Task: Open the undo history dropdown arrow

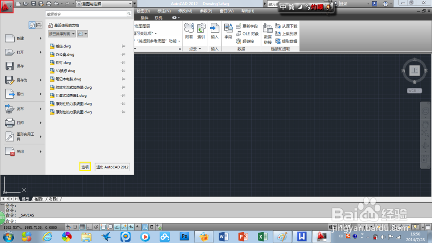Action: 61,4
